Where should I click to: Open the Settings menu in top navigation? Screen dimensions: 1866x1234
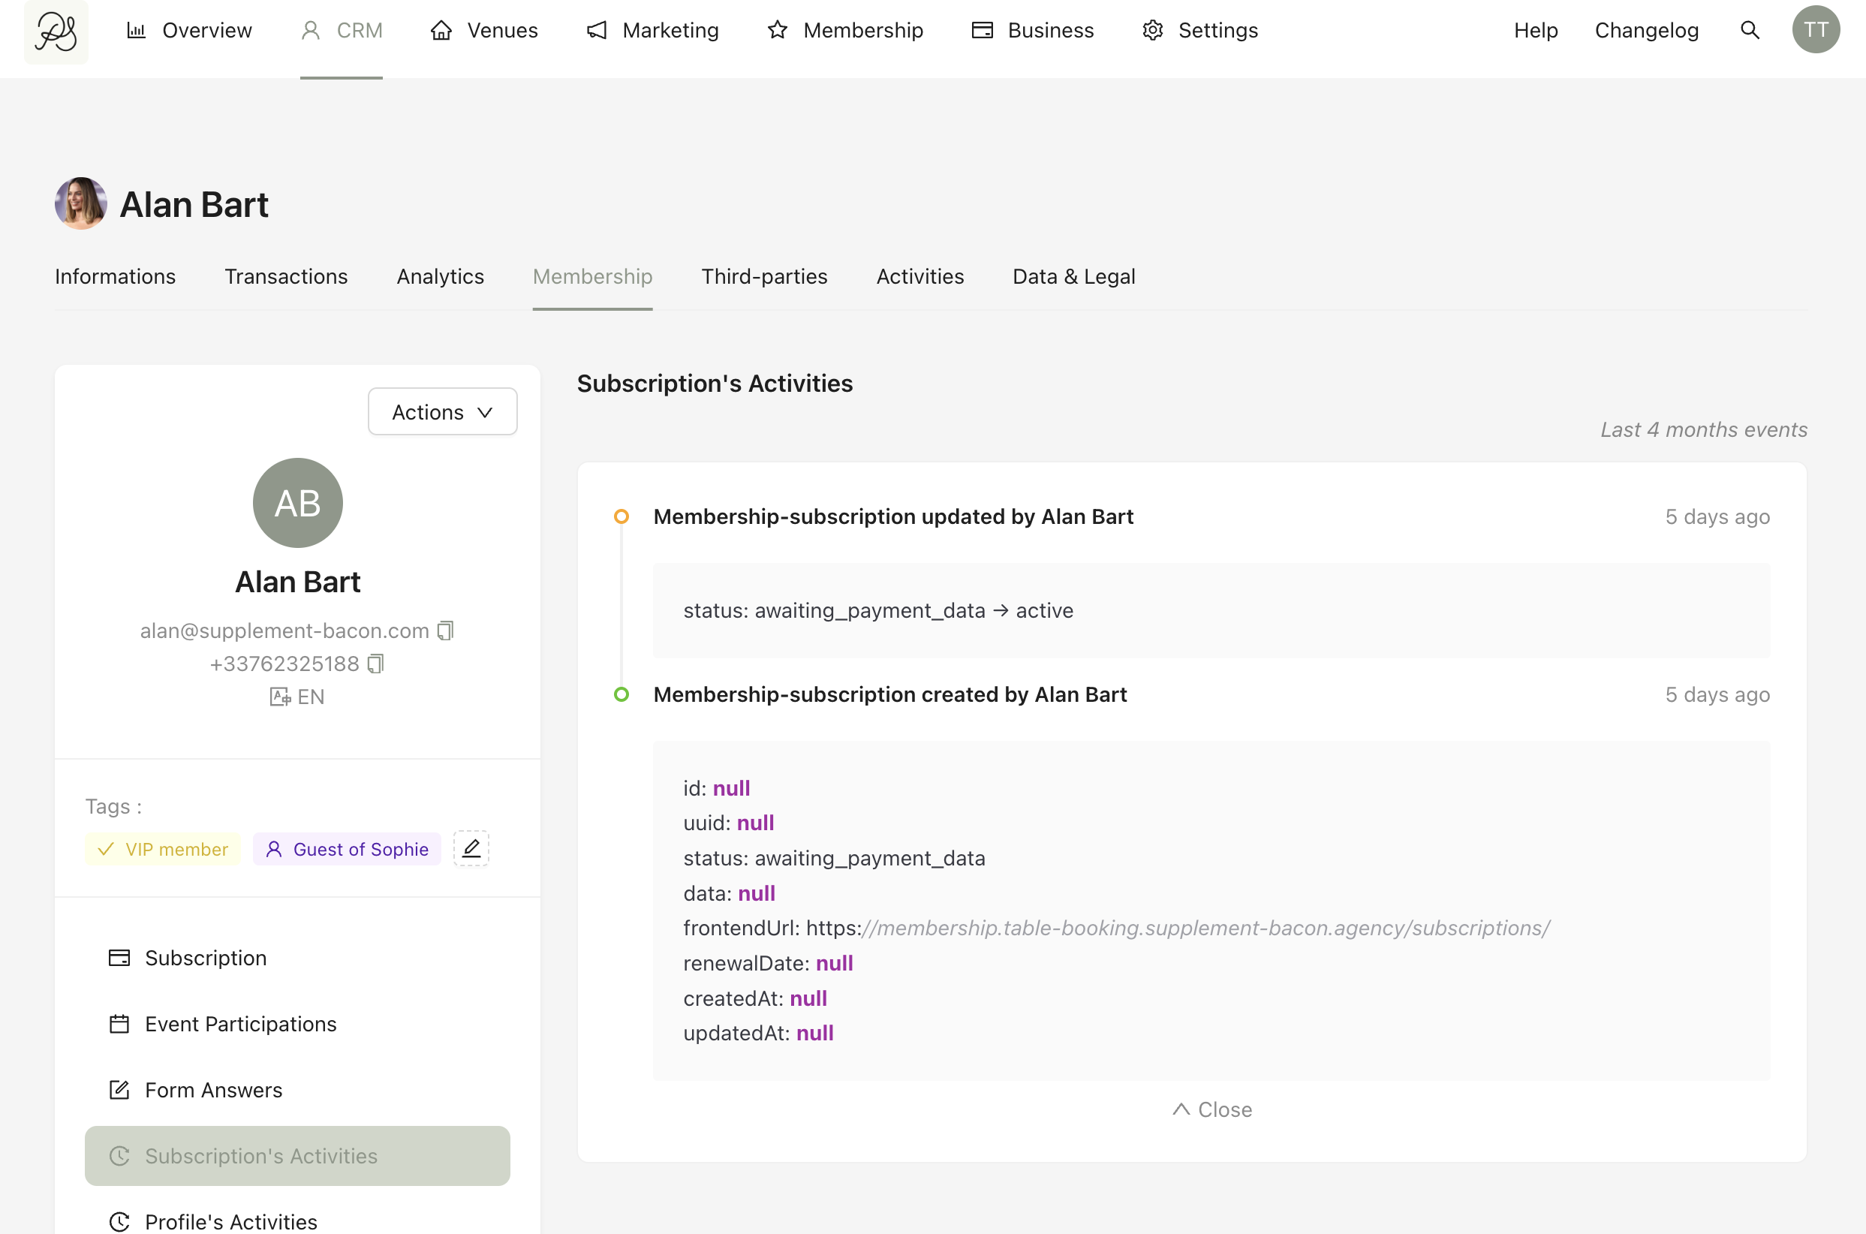1199,30
